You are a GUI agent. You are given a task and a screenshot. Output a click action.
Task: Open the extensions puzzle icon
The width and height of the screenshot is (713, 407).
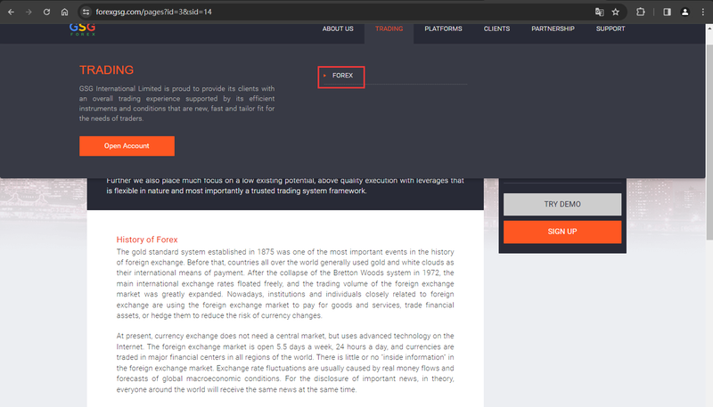tap(640, 12)
